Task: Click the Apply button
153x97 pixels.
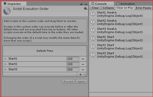Action: 81,81
